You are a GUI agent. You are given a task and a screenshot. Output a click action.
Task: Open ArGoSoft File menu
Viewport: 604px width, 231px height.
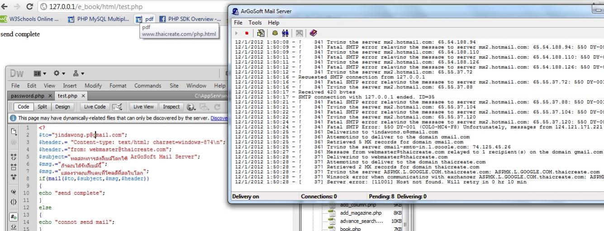coord(238,22)
